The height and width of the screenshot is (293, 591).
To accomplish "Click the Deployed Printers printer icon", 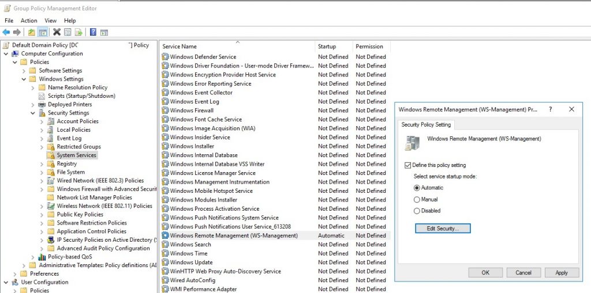I will coord(42,105).
